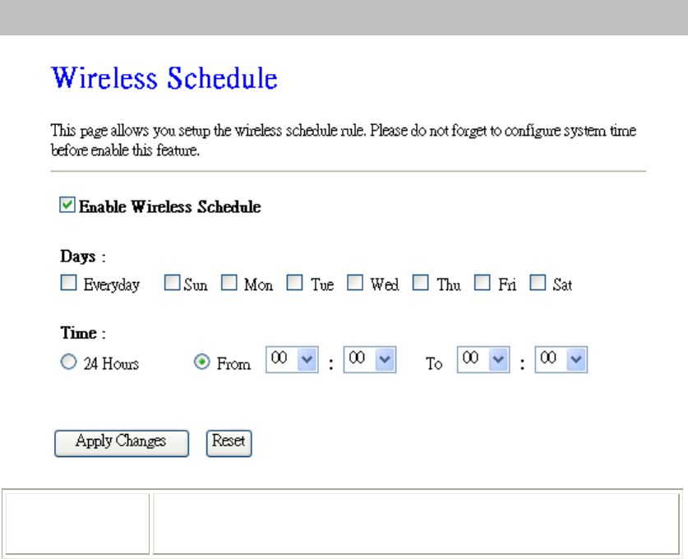Click the empty table cell at bottom left
The width and height of the screenshot is (688, 559).
click(77, 524)
